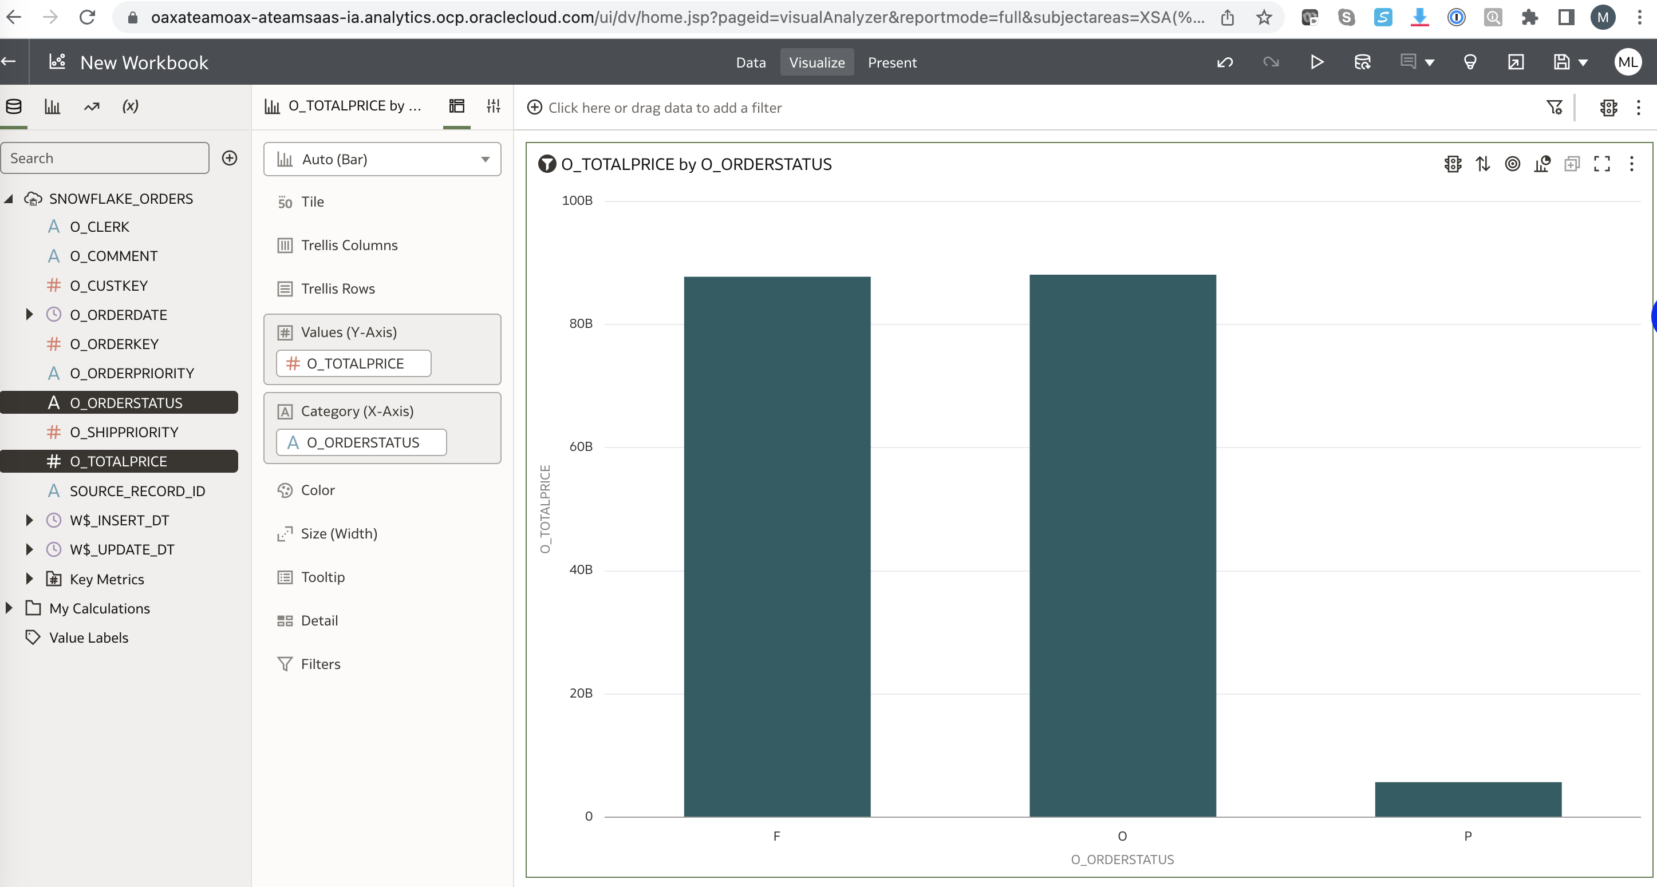The height and width of the screenshot is (887, 1657).
Task: Click the Export workbook icon
Action: pyautogui.click(x=1516, y=62)
